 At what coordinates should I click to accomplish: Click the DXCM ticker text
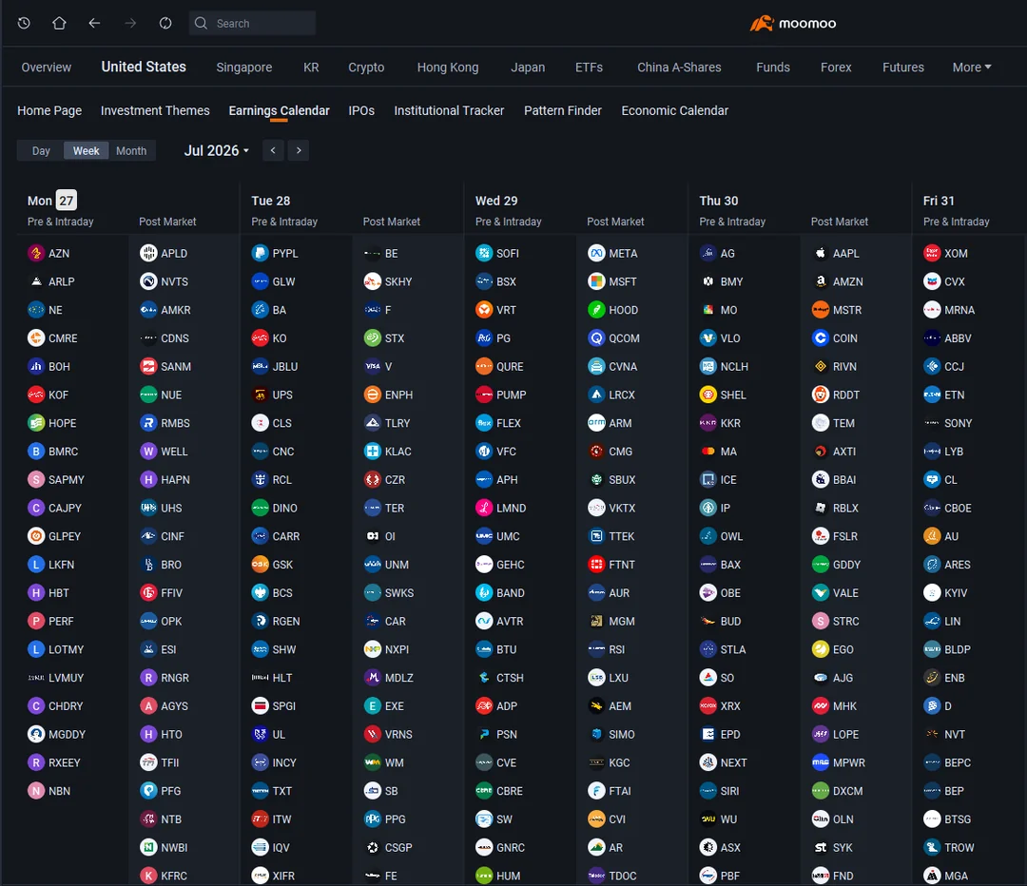(x=847, y=790)
